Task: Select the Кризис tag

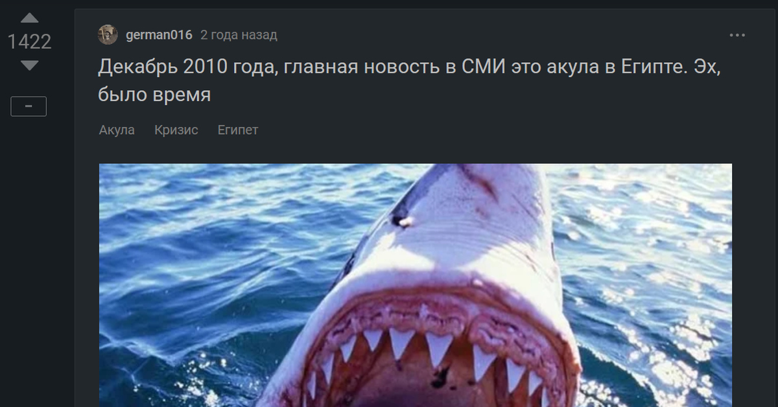Action: (176, 130)
